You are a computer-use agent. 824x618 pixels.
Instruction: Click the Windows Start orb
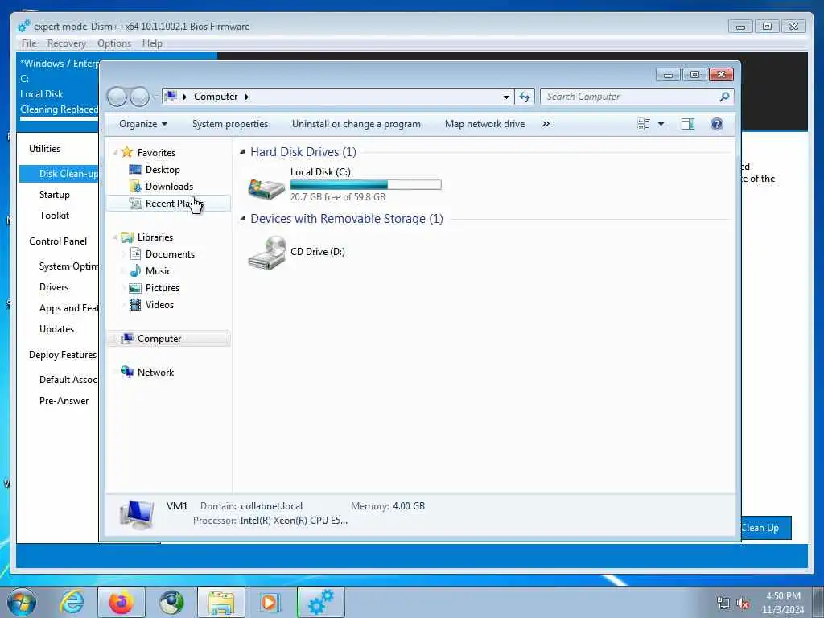point(22,602)
